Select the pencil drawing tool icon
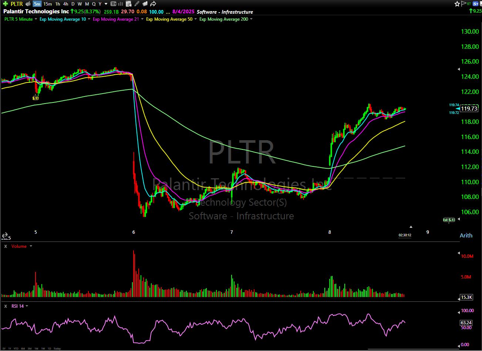Image resolution: width=482 pixels, height=351 pixels. [137, 4]
